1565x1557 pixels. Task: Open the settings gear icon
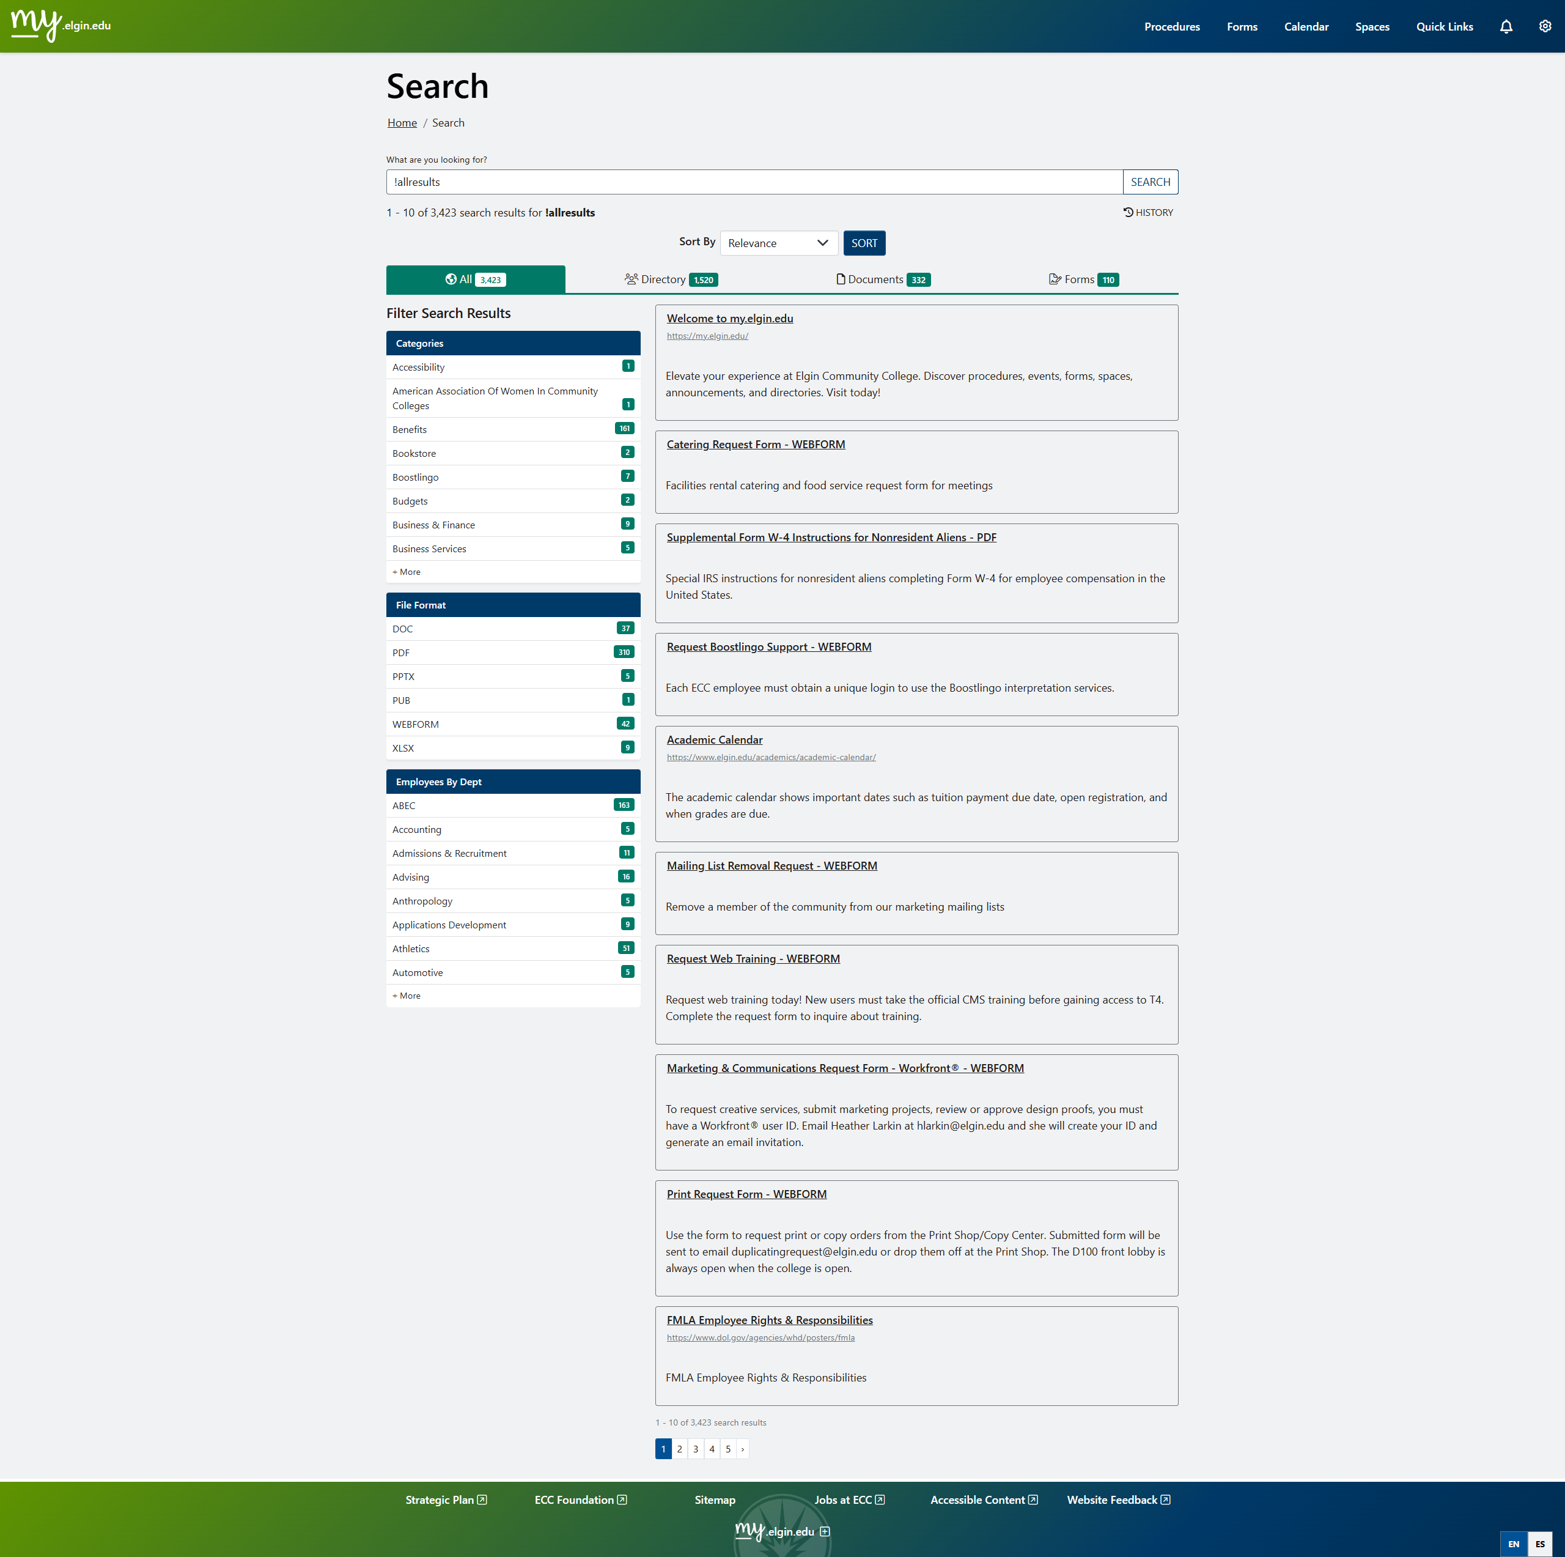tap(1545, 27)
